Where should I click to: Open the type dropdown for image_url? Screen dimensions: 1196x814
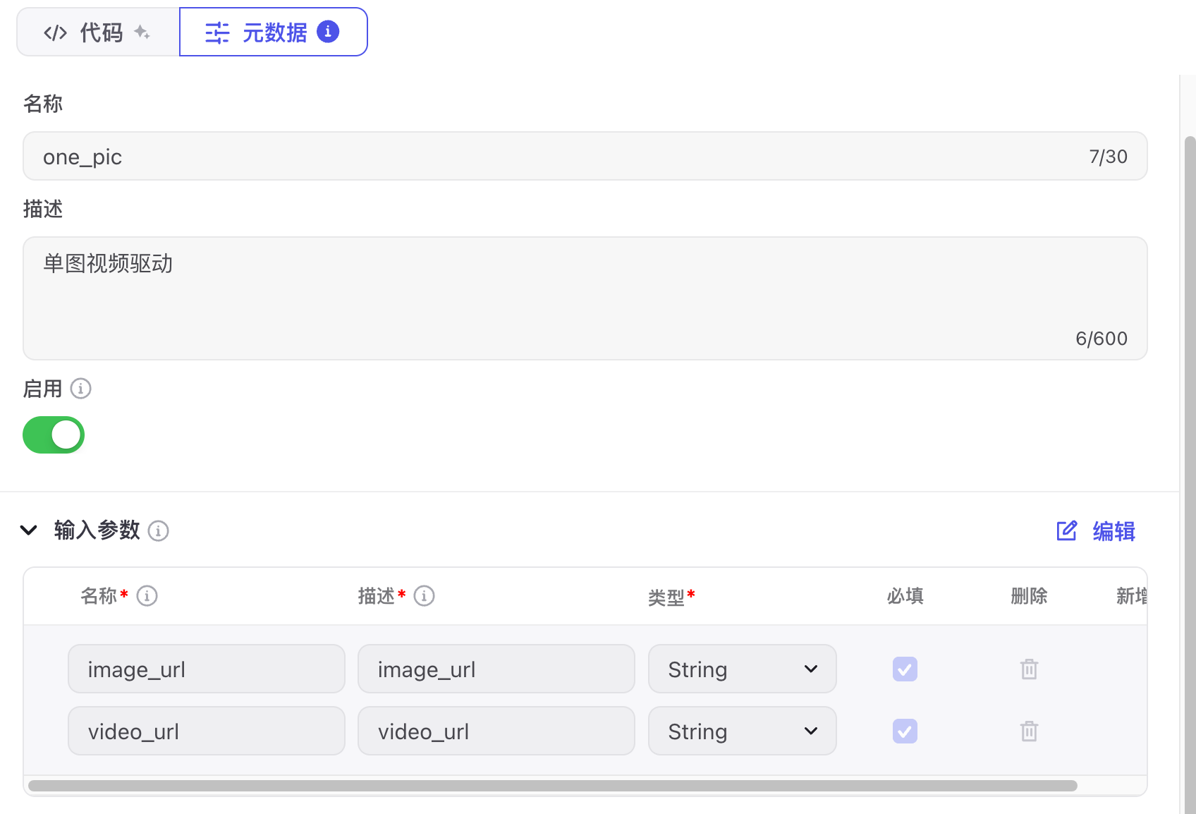click(x=742, y=669)
